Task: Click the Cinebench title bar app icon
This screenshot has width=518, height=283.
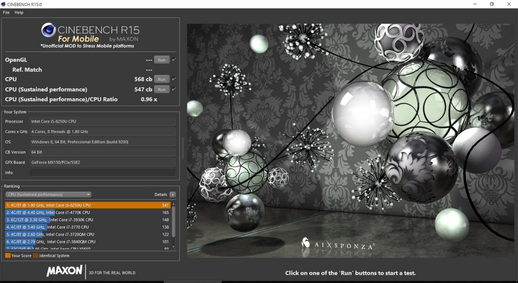Action: (4, 4)
